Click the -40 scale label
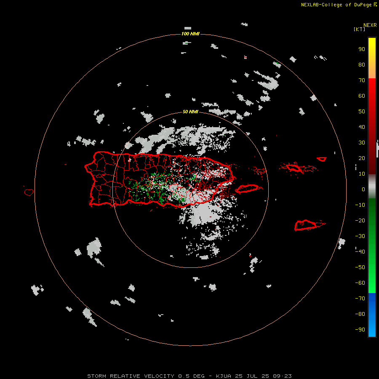 point(360,252)
